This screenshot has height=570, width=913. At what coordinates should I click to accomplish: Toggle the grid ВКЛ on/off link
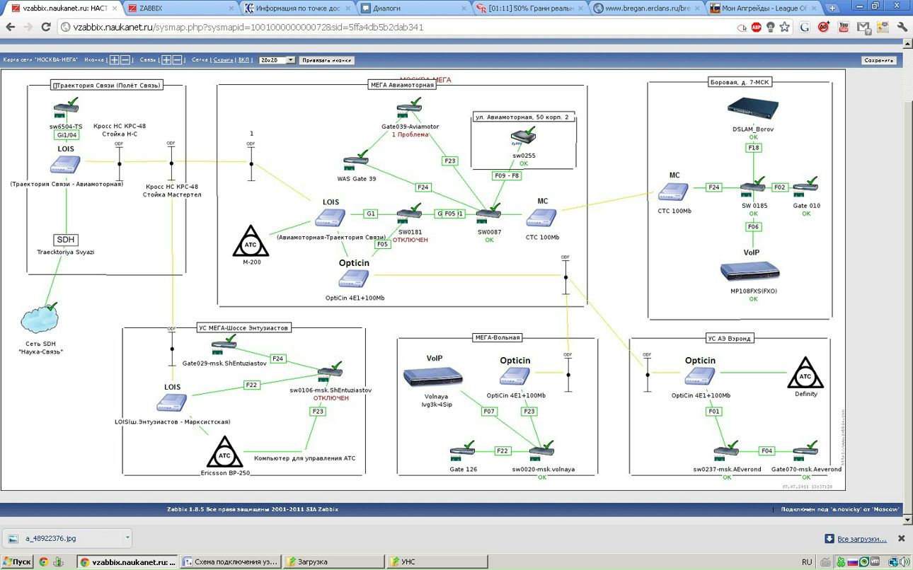pos(243,60)
